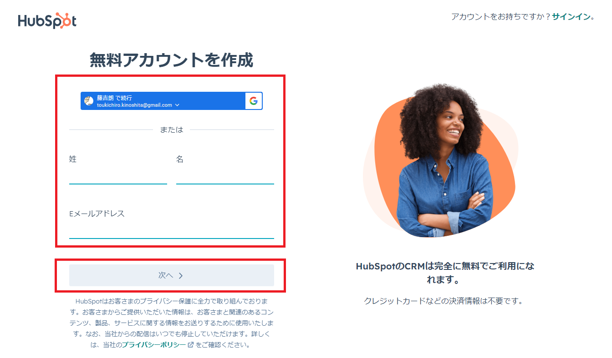Continue with 藤吉朗 Google account

[x=172, y=101]
